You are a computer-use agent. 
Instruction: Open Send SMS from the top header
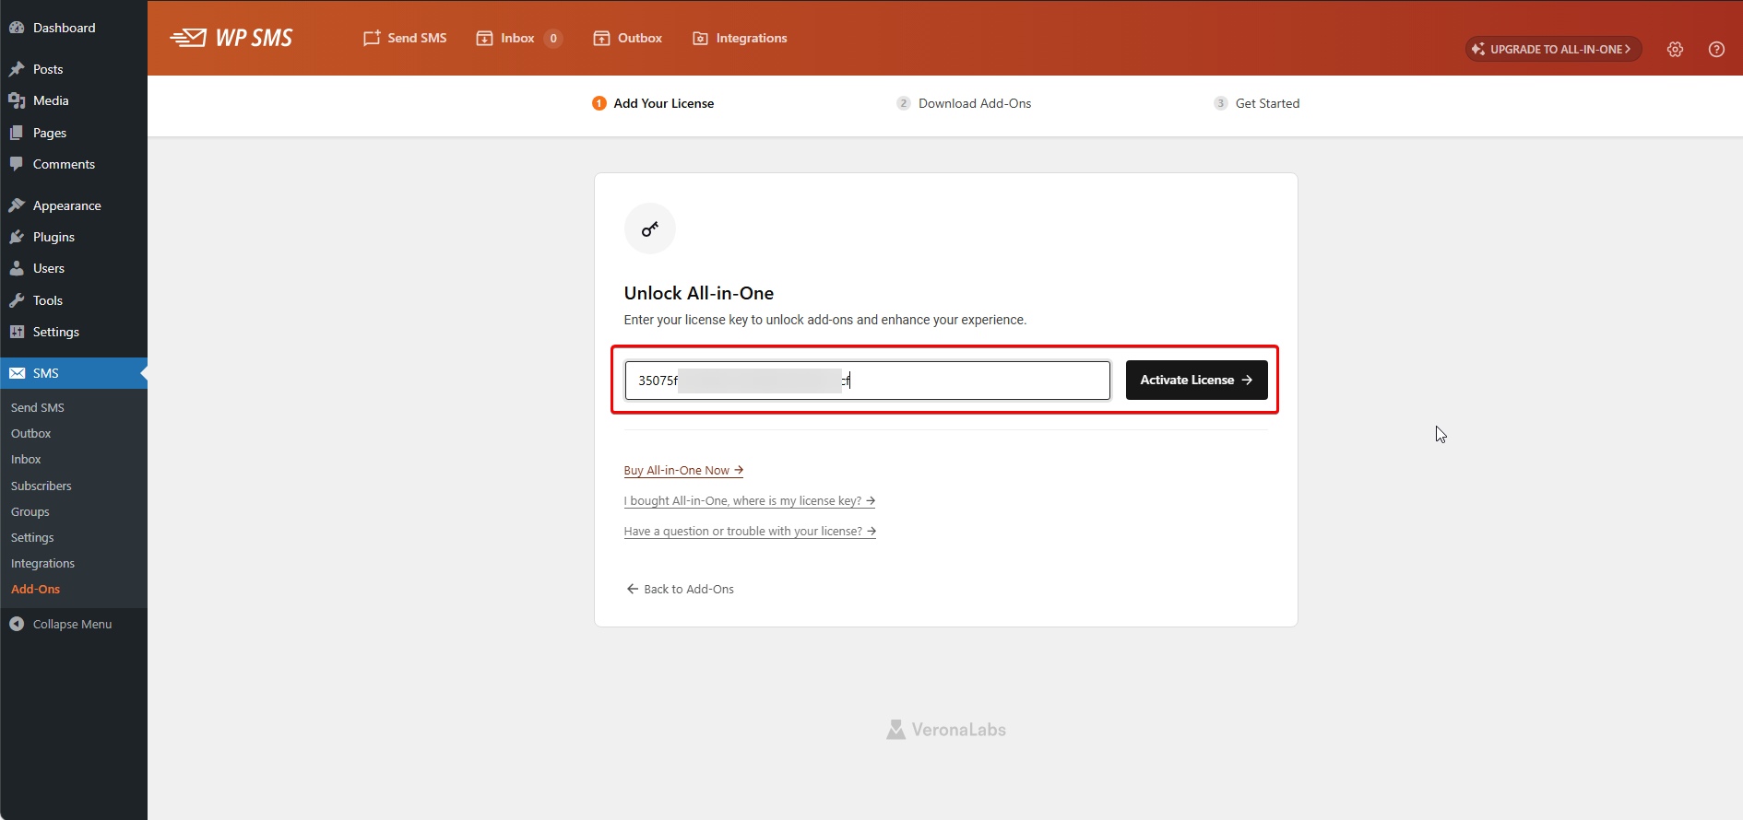point(405,38)
